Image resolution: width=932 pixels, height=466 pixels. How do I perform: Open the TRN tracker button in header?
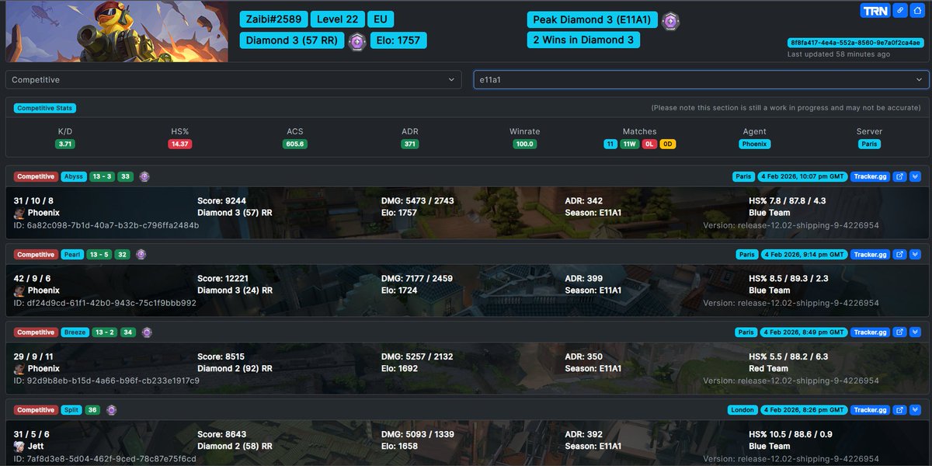pos(875,11)
